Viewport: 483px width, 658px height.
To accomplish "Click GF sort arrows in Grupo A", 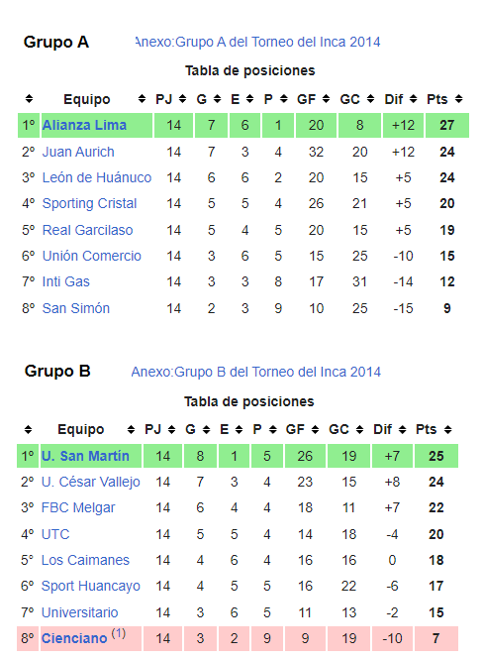I will (326, 99).
